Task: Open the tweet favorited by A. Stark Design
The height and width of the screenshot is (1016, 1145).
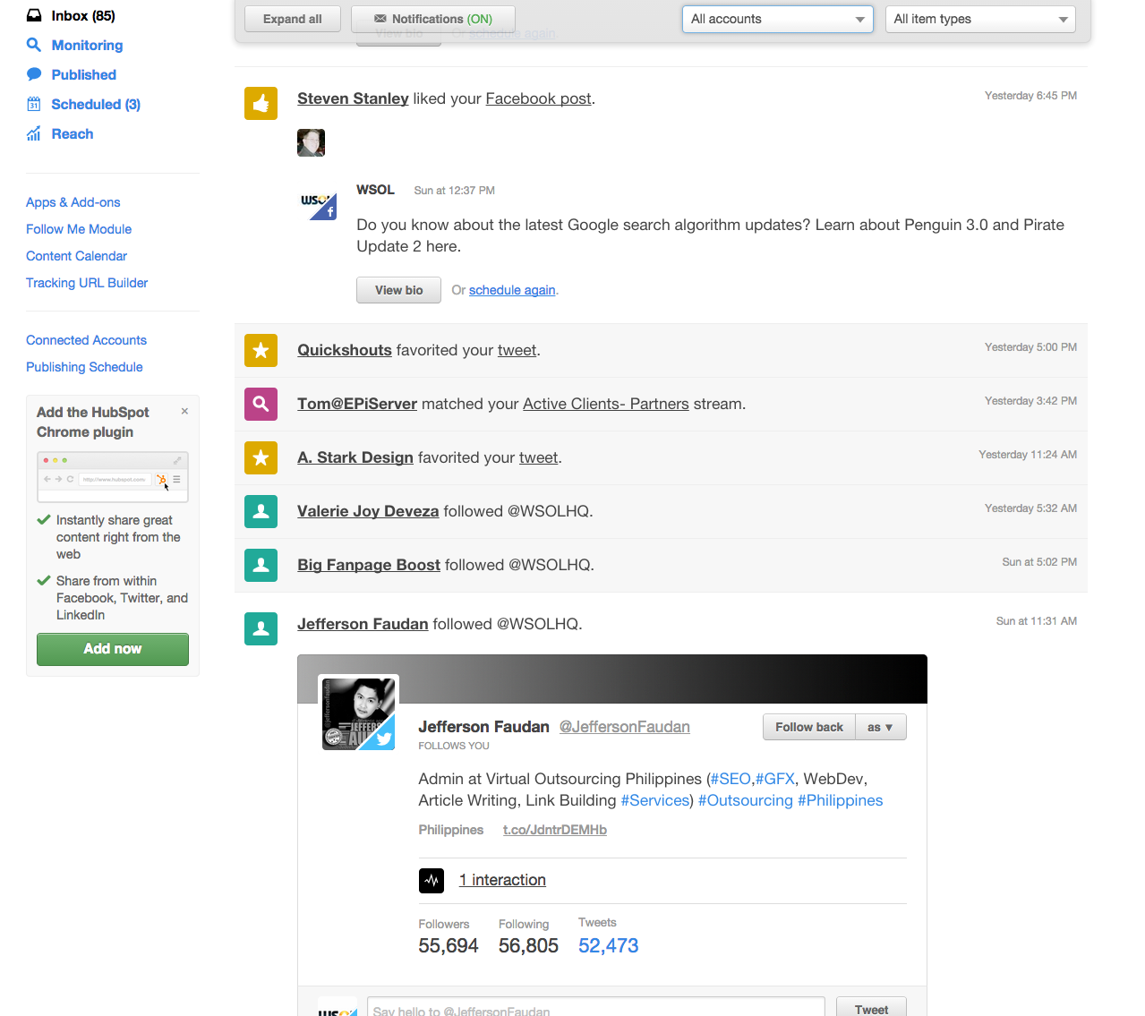Action: point(539,457)
